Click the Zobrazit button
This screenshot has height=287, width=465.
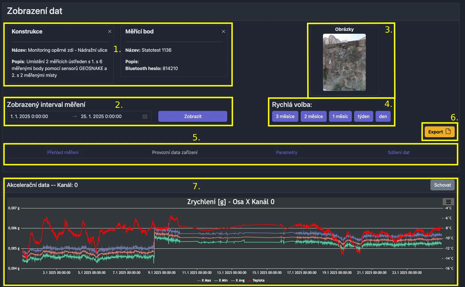coord(193,116)
